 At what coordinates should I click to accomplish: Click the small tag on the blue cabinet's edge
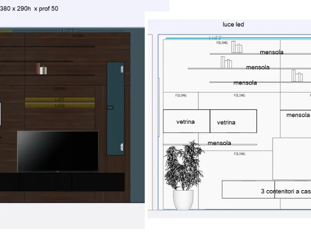click(110, 107)
